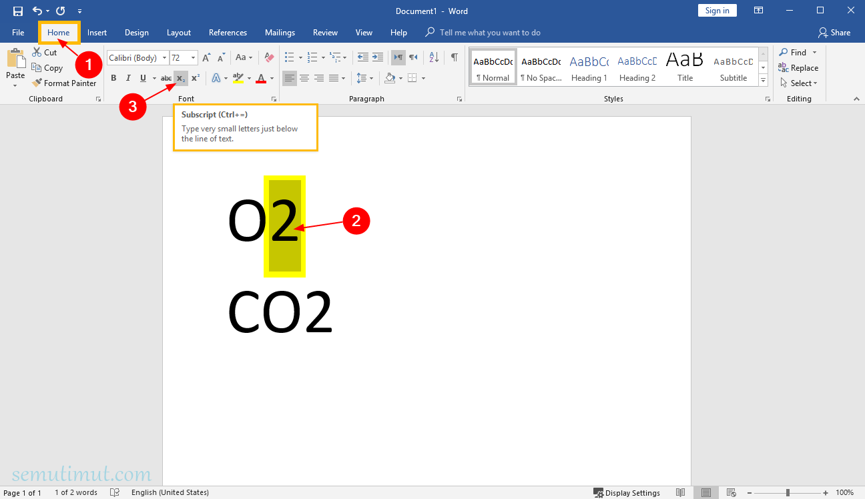Click the zoom out minus button
The image size is (865, 499).
point(750,492)
